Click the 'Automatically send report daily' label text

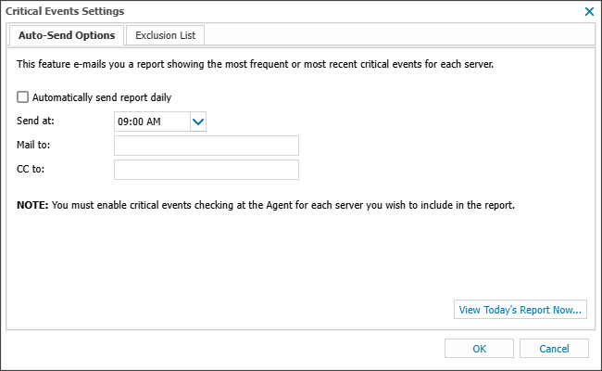(x=101, y=97)
